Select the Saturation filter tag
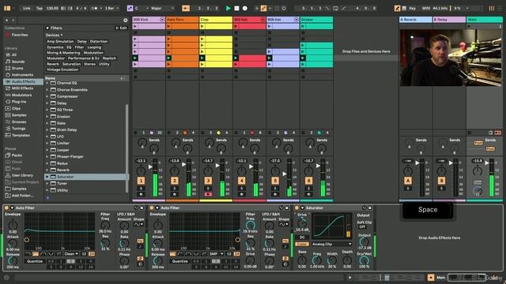 [71, 64]
